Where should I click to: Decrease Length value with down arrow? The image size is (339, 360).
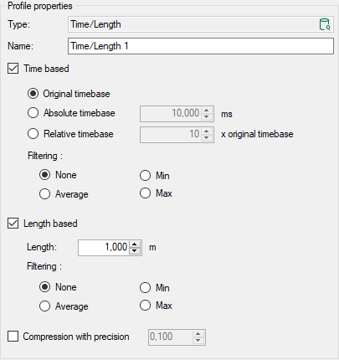tap(135, 251)
